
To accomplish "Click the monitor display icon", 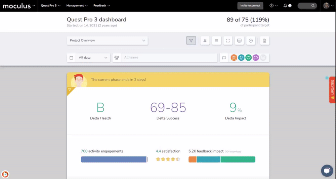I will click(x=239, y=41).
